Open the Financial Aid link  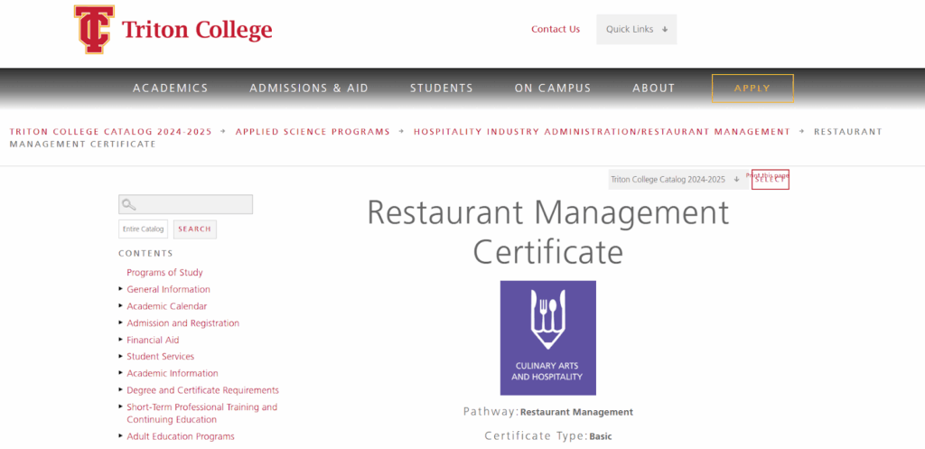(153, 340)
